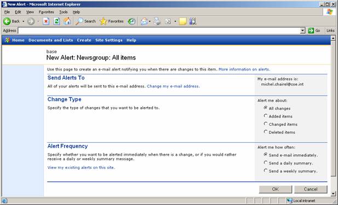The image size is (338, 205).
Task: Open the SharePoint Help link
Action: click(x=131, y=40)
